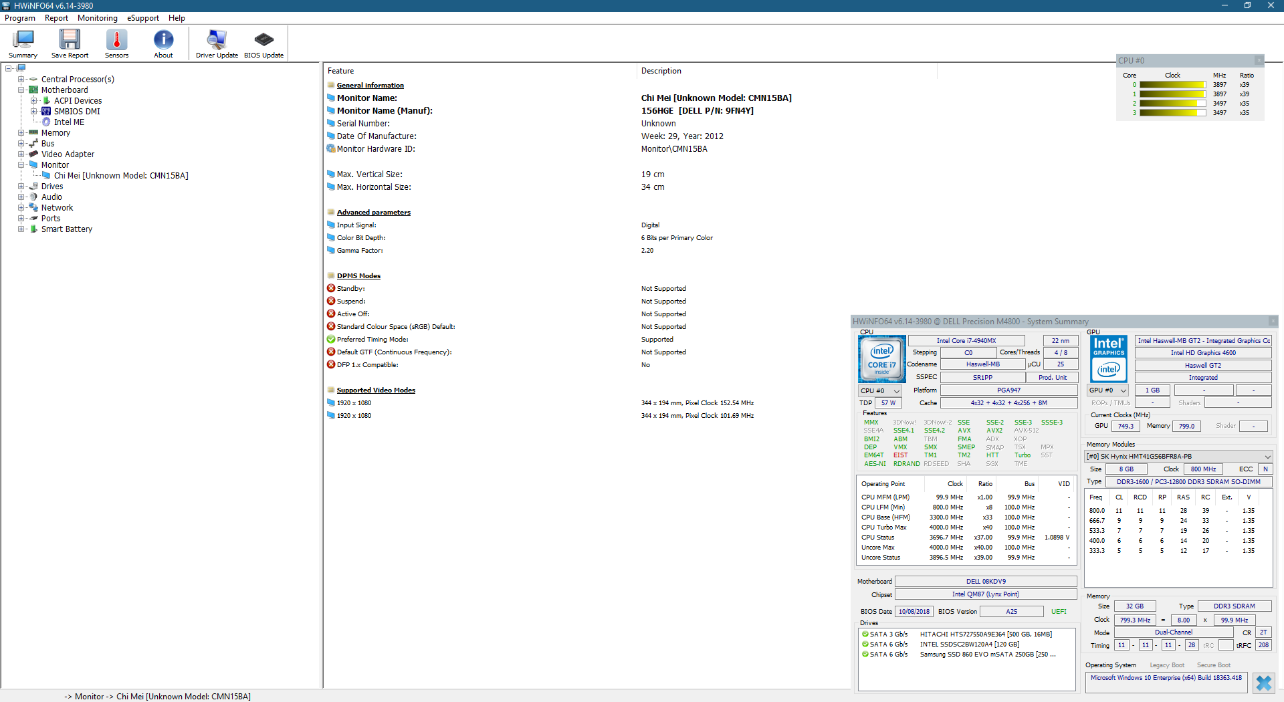Click the Monitor Hardware ID row icon
Screen dimensions: 1284x702
[x=331, y=148]
